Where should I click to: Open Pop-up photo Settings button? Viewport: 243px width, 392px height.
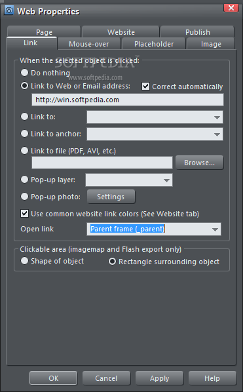[x=111, y=197]
